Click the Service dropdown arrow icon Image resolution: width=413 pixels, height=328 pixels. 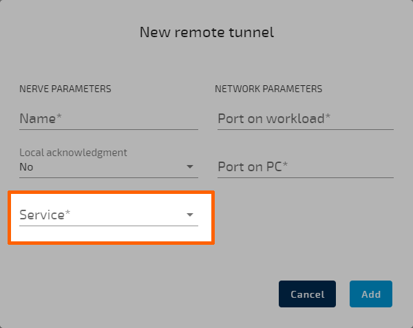pos(190,215)
